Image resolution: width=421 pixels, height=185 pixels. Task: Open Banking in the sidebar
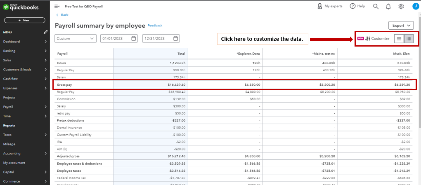(x=9, y=51)
